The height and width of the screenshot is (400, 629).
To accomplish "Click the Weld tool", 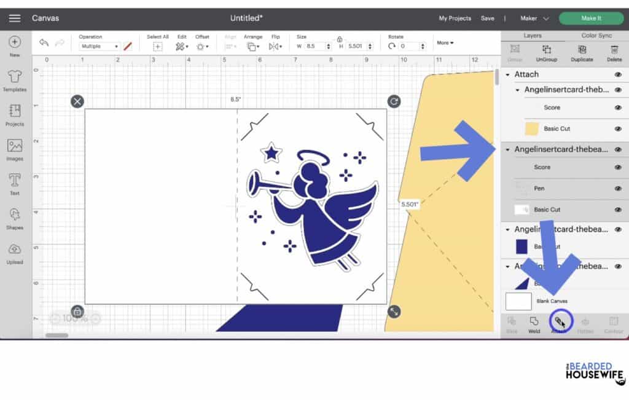I will click(533, 323).
